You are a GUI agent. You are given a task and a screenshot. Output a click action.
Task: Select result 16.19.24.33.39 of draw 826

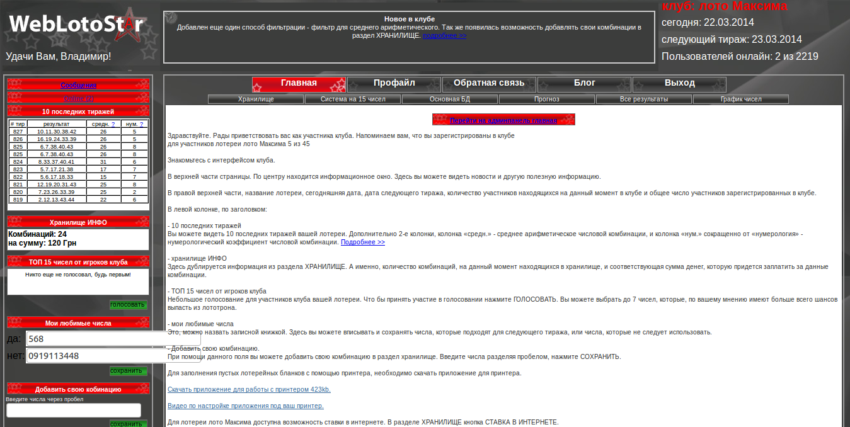[x=57, y=139]
